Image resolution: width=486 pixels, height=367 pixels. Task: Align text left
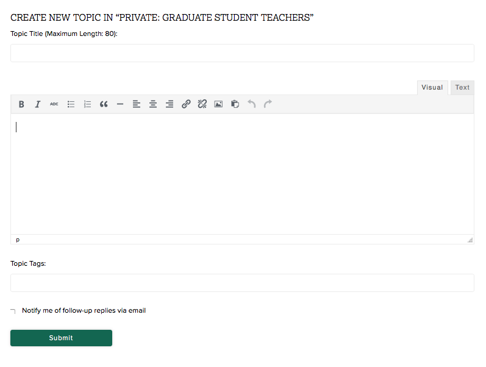137,104
